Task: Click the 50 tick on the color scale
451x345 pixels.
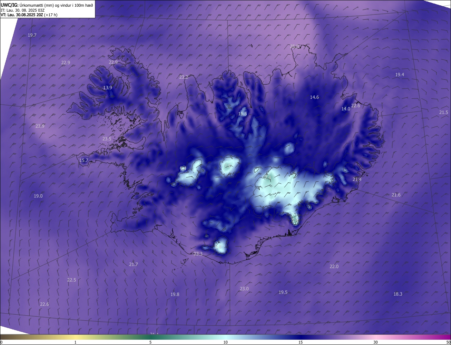Action: click(448, 343)
